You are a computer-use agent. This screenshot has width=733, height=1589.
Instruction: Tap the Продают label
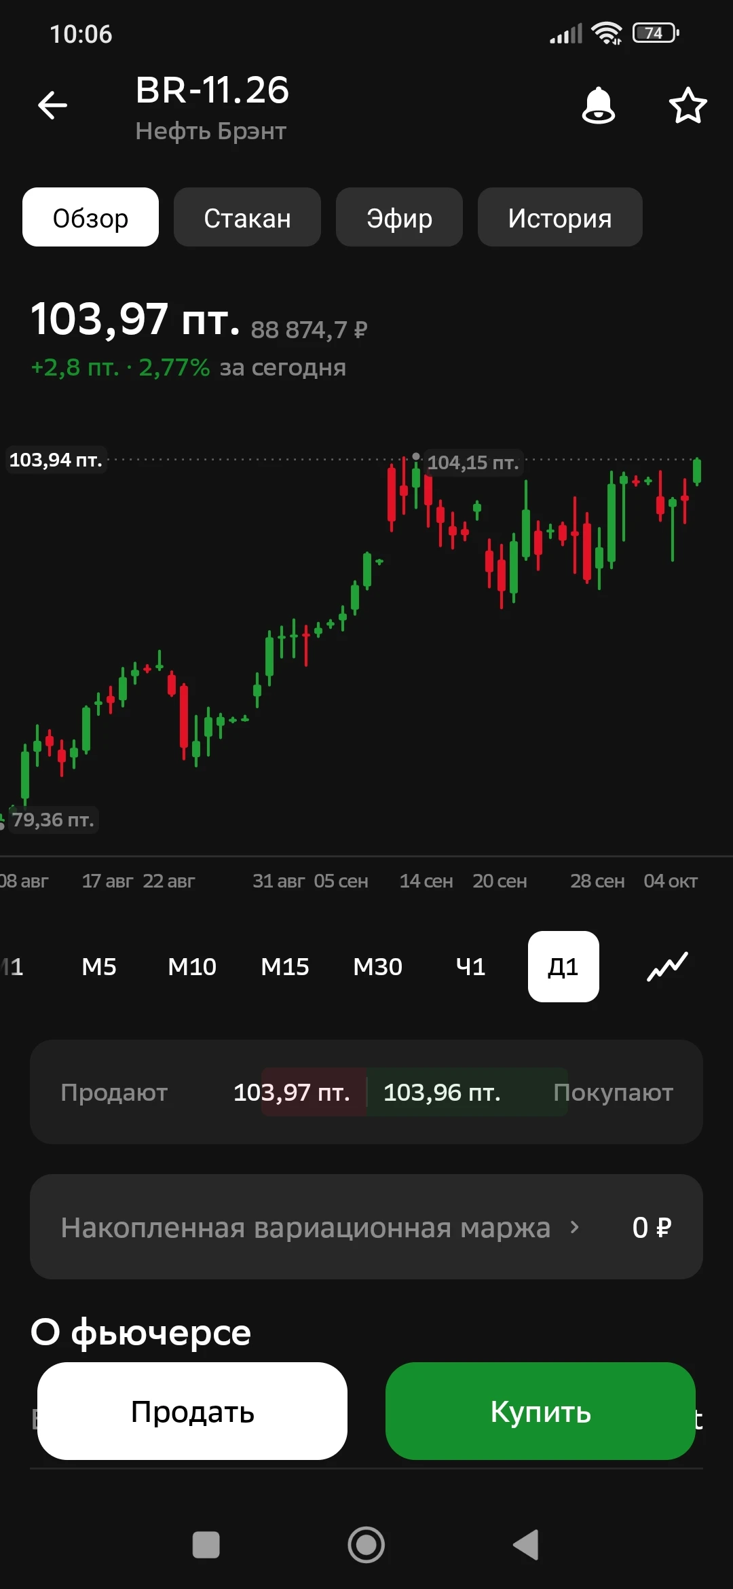(x=114, y=1093)
